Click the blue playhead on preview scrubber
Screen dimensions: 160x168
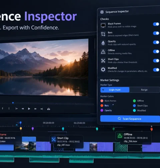(x=13, y=103)
